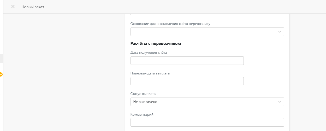Click the Плановая дата выплаты label
The height and width of the screenshot is (131, 326).
click(x=150, y=73)
